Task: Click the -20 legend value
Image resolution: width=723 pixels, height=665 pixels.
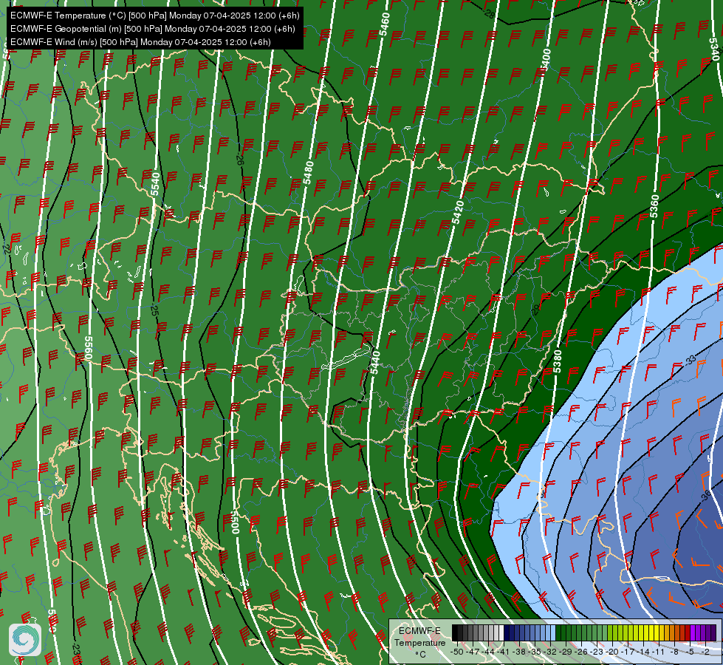Action: pos(612,652)
